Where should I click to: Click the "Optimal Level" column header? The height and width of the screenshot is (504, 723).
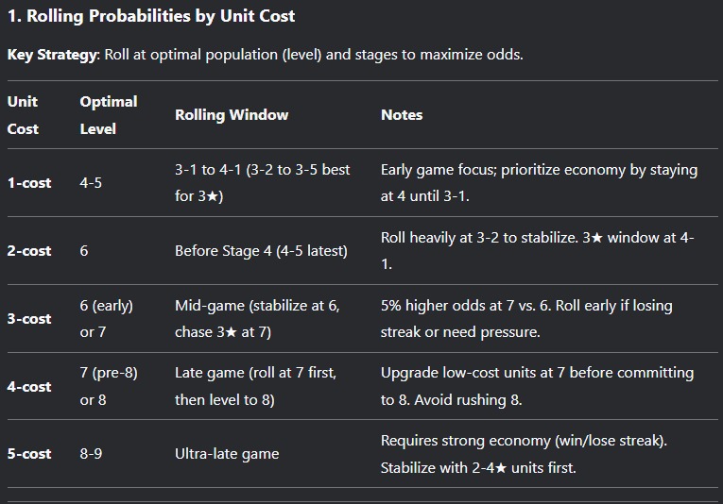[x=109, y=114]
